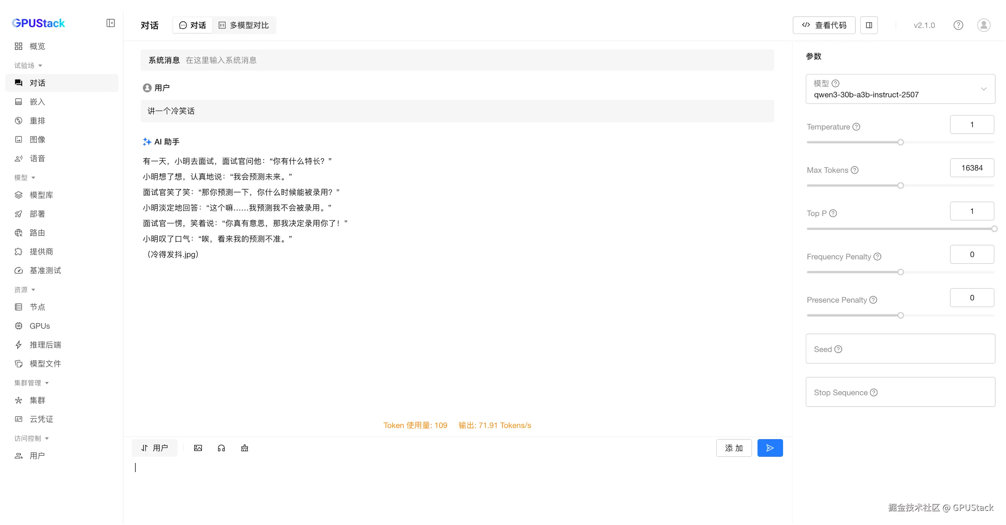This screenshot has height=525, width=1006.
Task: Open the user avatar profile menu
Action: pos(983,25)
